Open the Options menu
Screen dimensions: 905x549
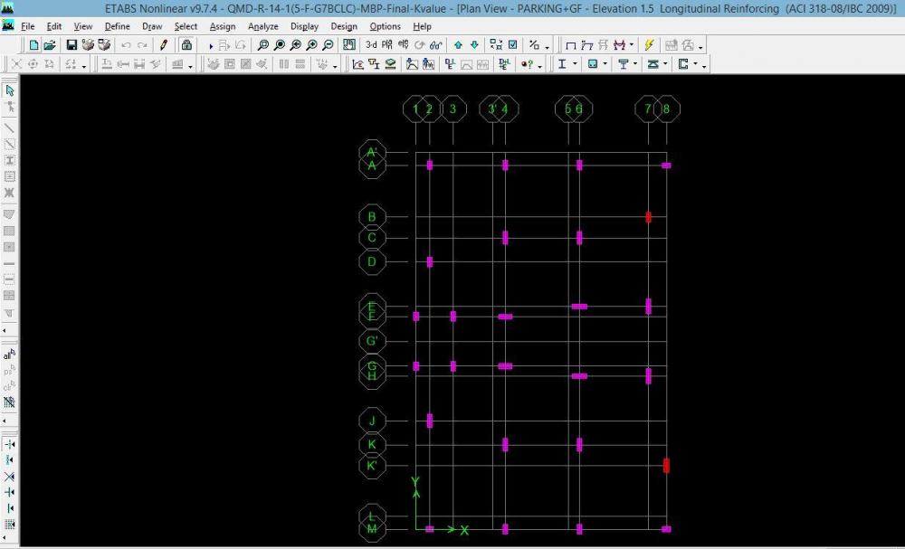click(x=385, y=26)
